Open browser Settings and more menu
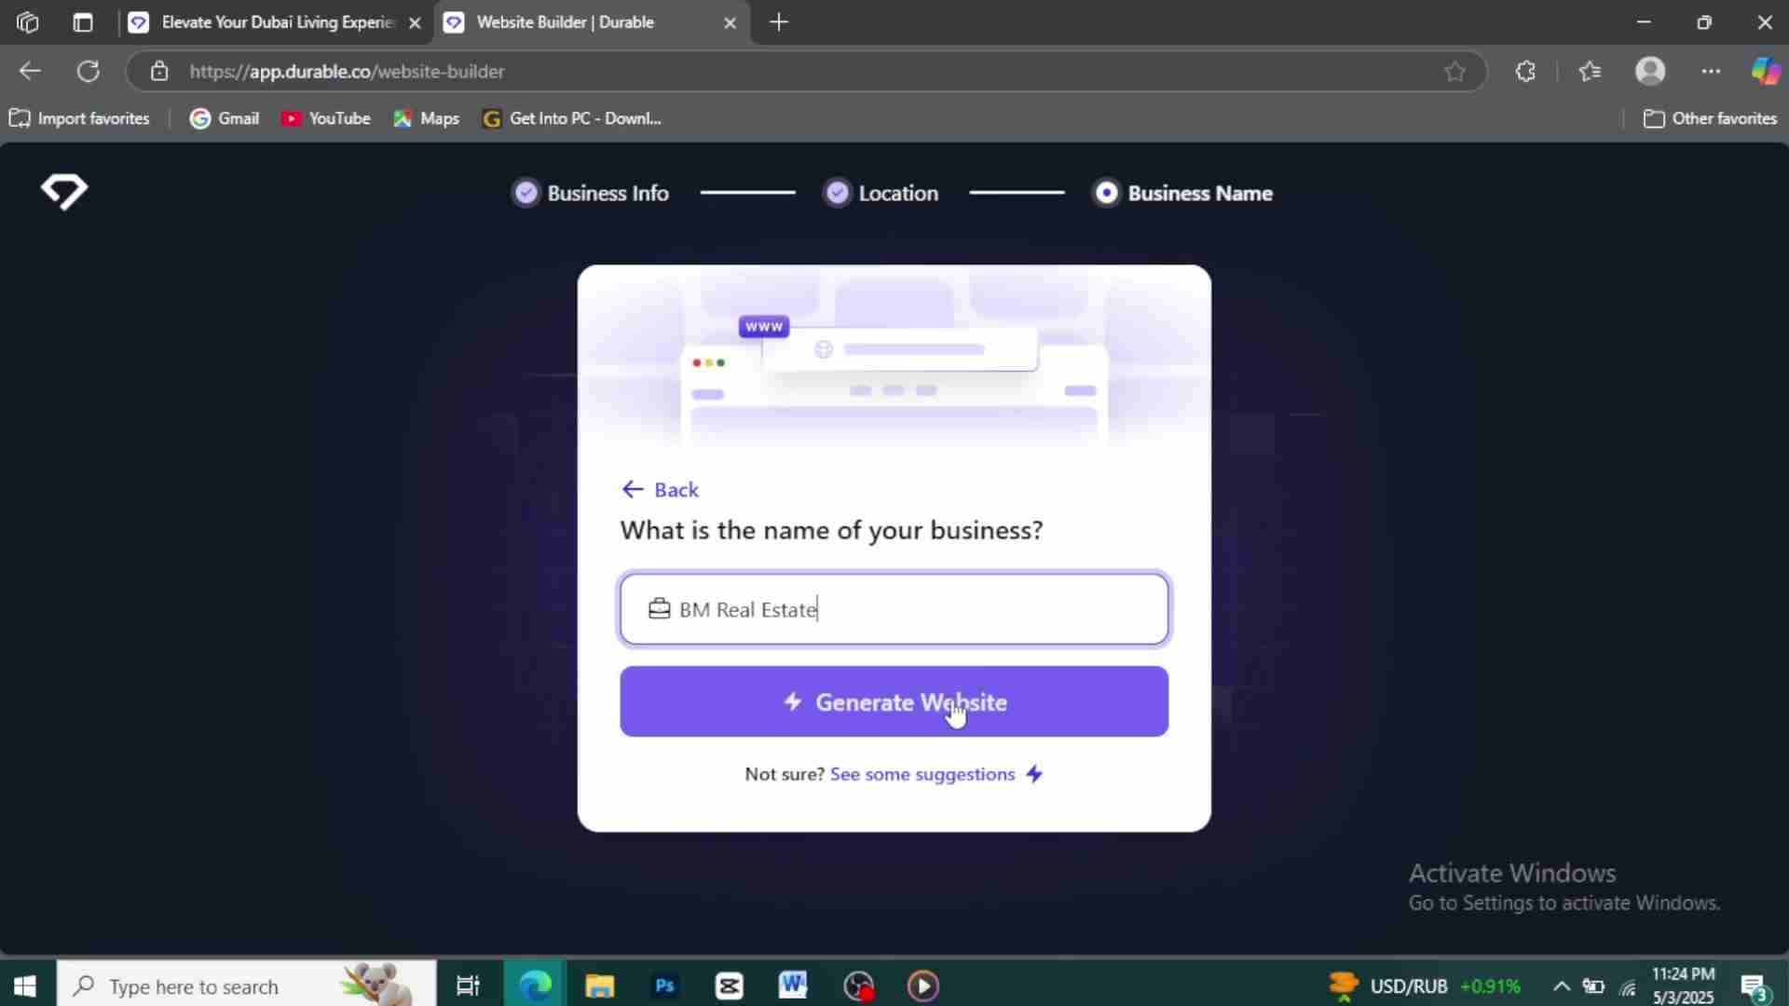This screenshot has width=1789, height=1006. click(x=1711, y=72)
